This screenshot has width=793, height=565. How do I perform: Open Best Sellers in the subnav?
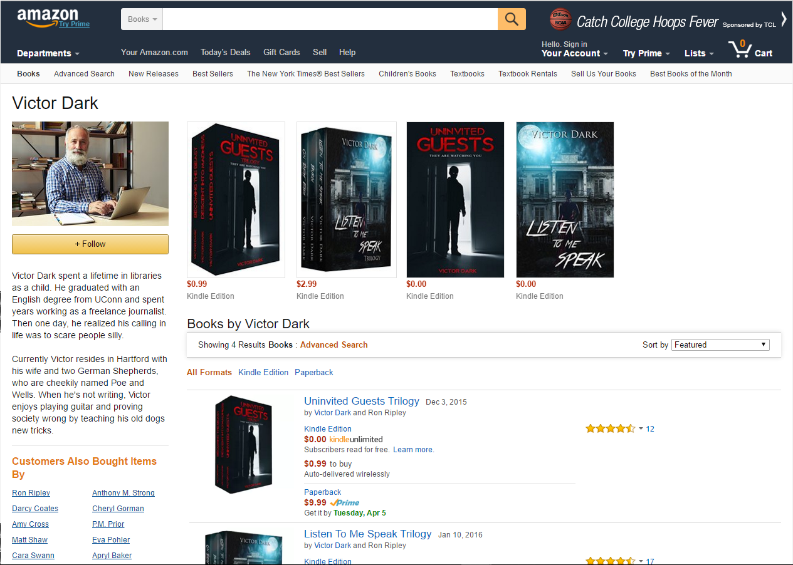pos(213,74)
